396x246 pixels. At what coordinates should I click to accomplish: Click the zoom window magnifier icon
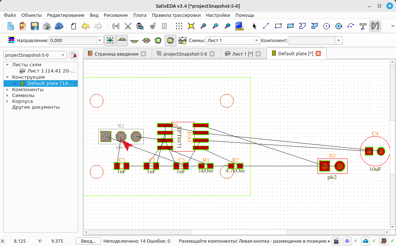coord(228,26)
